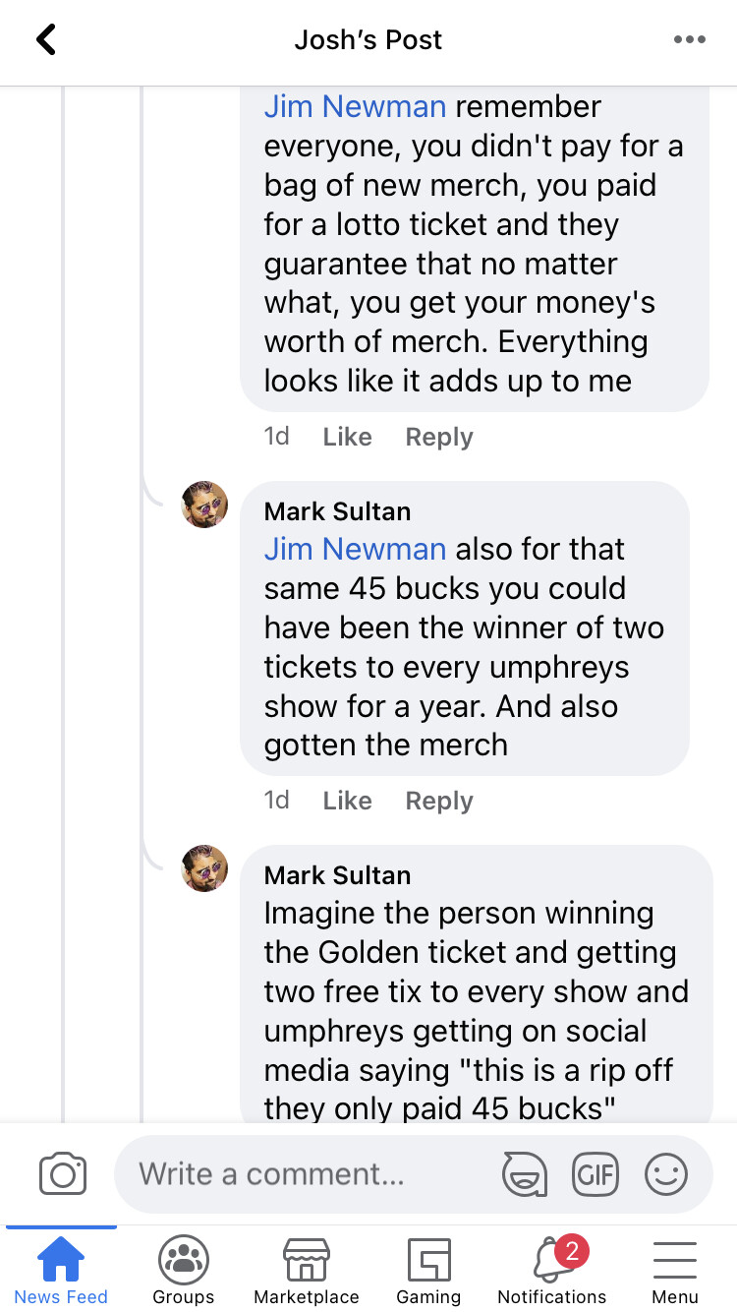737x1312 pixels.
Task: Like the comment about the lotto ticket
Action: tap(347, 437)
